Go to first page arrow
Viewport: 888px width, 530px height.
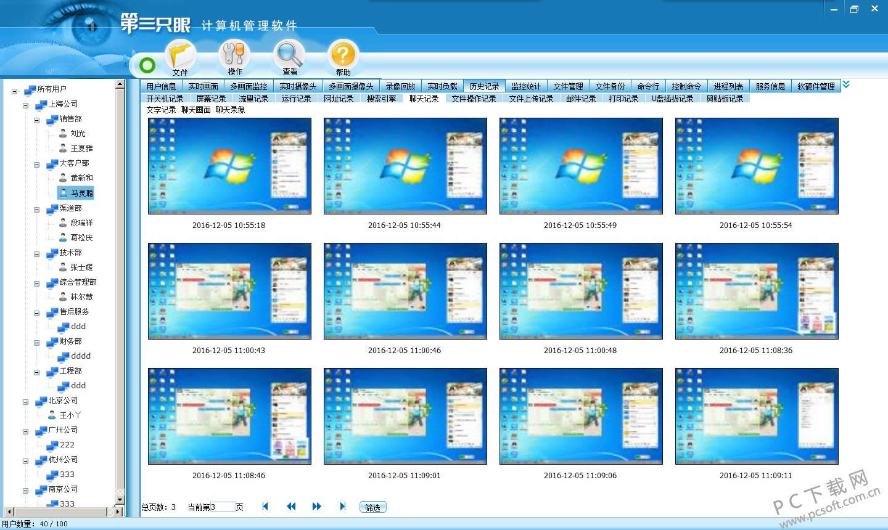[265, 507]
